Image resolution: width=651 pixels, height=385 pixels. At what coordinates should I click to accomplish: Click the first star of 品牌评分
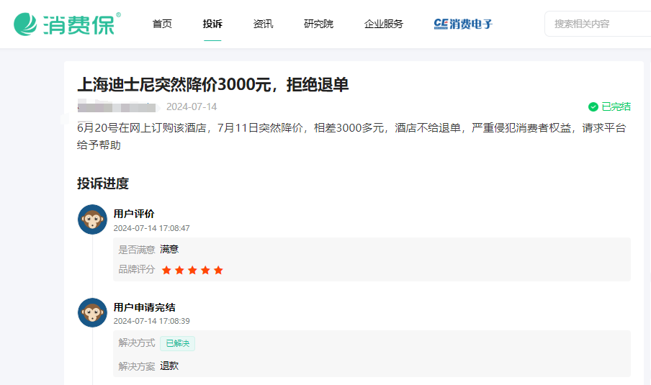tap(166, 271)
